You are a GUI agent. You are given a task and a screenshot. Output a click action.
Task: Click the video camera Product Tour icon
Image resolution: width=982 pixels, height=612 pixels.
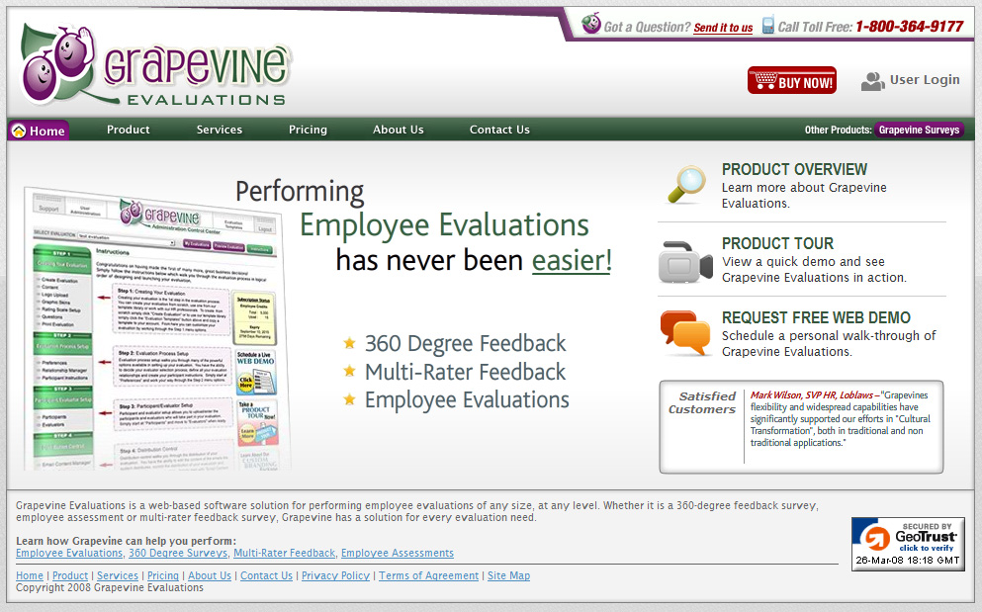click(x=685, y=261)
